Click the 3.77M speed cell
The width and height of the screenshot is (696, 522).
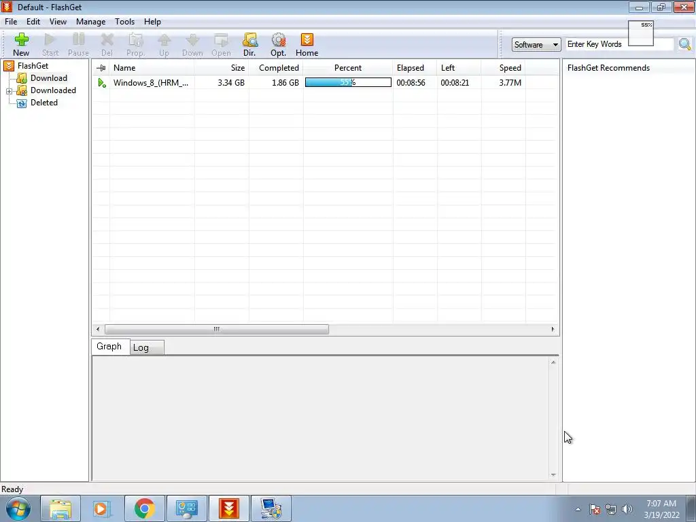coord(510,82)
